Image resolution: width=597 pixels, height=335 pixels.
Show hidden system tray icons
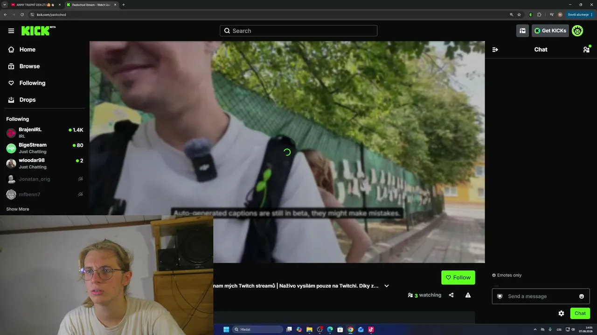click(x=535, y=329)
